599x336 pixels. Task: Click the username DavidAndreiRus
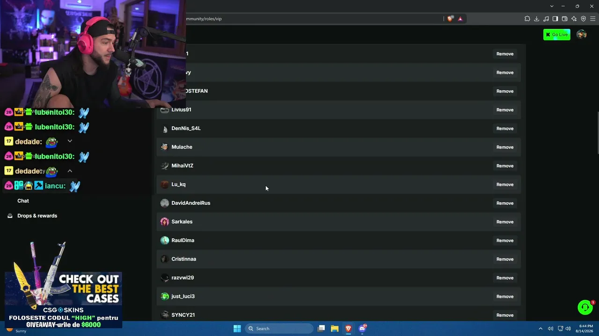[x=191, y=203]
